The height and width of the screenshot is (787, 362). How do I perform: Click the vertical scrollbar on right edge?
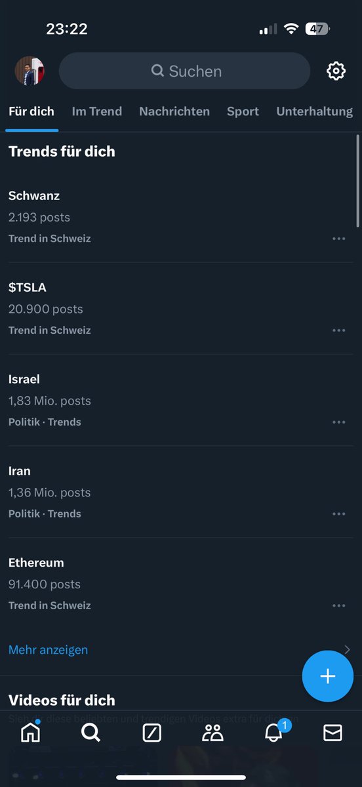(357, 181)
